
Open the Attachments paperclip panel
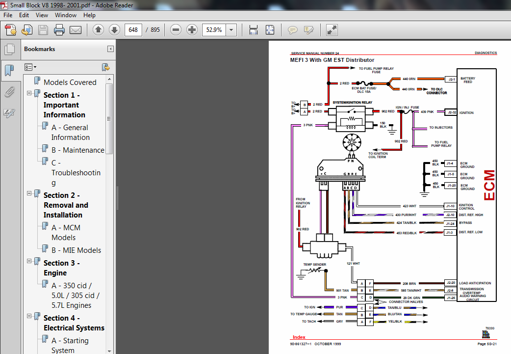9,92
